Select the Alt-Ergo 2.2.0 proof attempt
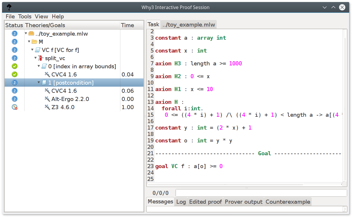The image size is (353, 218). (x=70, y=99)
